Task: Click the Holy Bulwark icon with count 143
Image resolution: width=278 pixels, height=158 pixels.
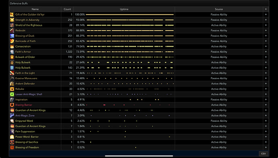Action: pos(12,68)
